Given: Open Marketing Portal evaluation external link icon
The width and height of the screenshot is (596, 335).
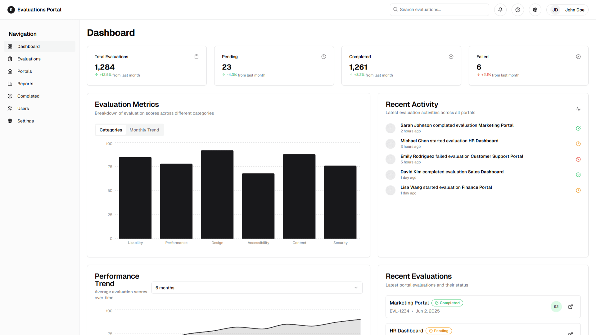Looking at the screenshot, I should coord(571,307).
